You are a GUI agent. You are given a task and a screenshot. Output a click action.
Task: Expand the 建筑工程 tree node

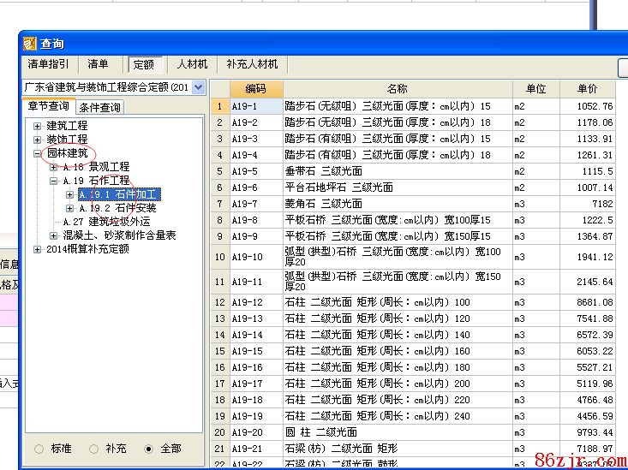pos(37,126)
